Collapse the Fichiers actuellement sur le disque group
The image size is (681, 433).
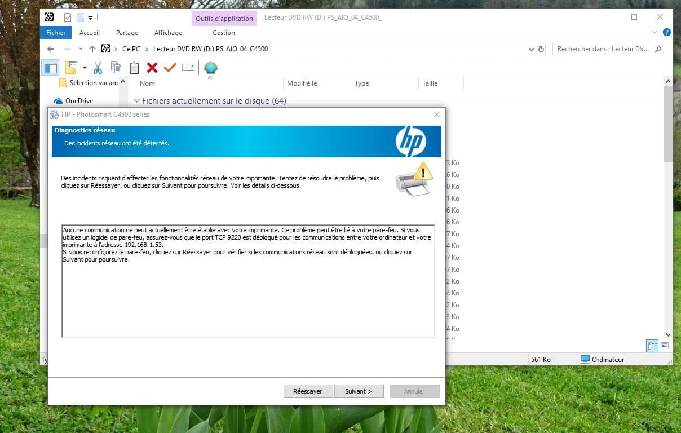tap(136, 101)
